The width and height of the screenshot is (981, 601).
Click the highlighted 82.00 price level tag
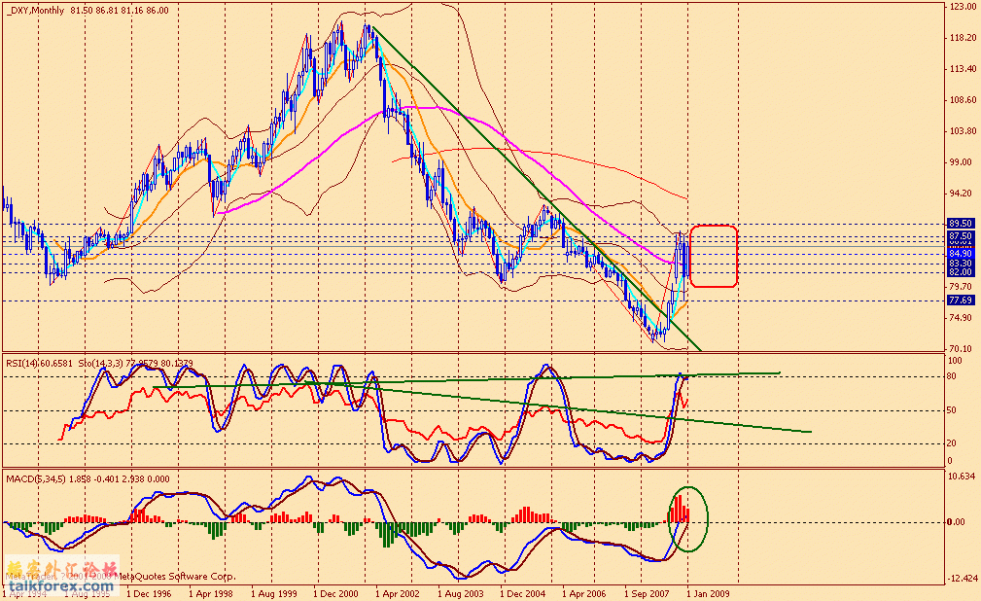point(961,271)
